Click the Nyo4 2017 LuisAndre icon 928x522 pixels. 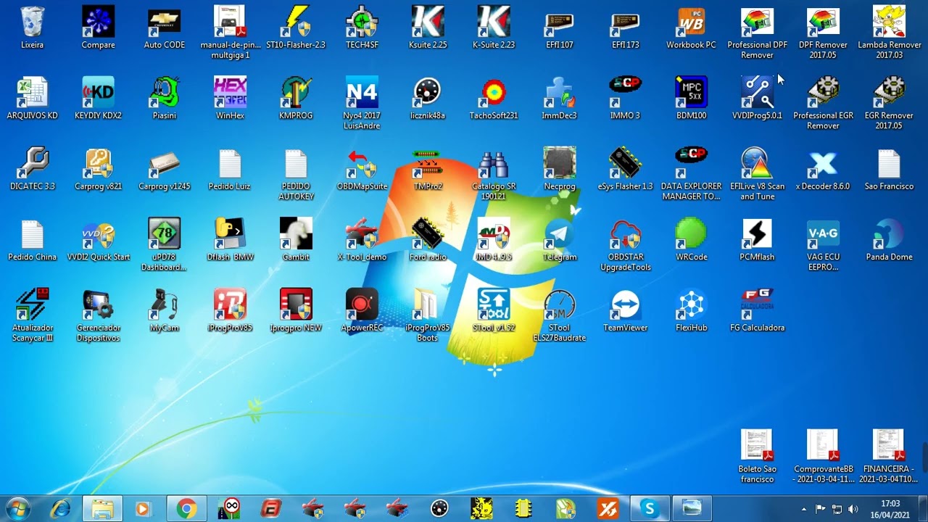(362, 92)
